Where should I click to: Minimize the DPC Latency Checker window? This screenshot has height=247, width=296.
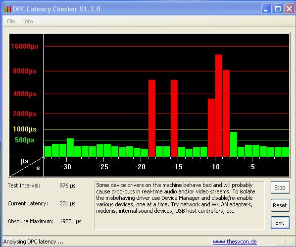coord(266,9)
